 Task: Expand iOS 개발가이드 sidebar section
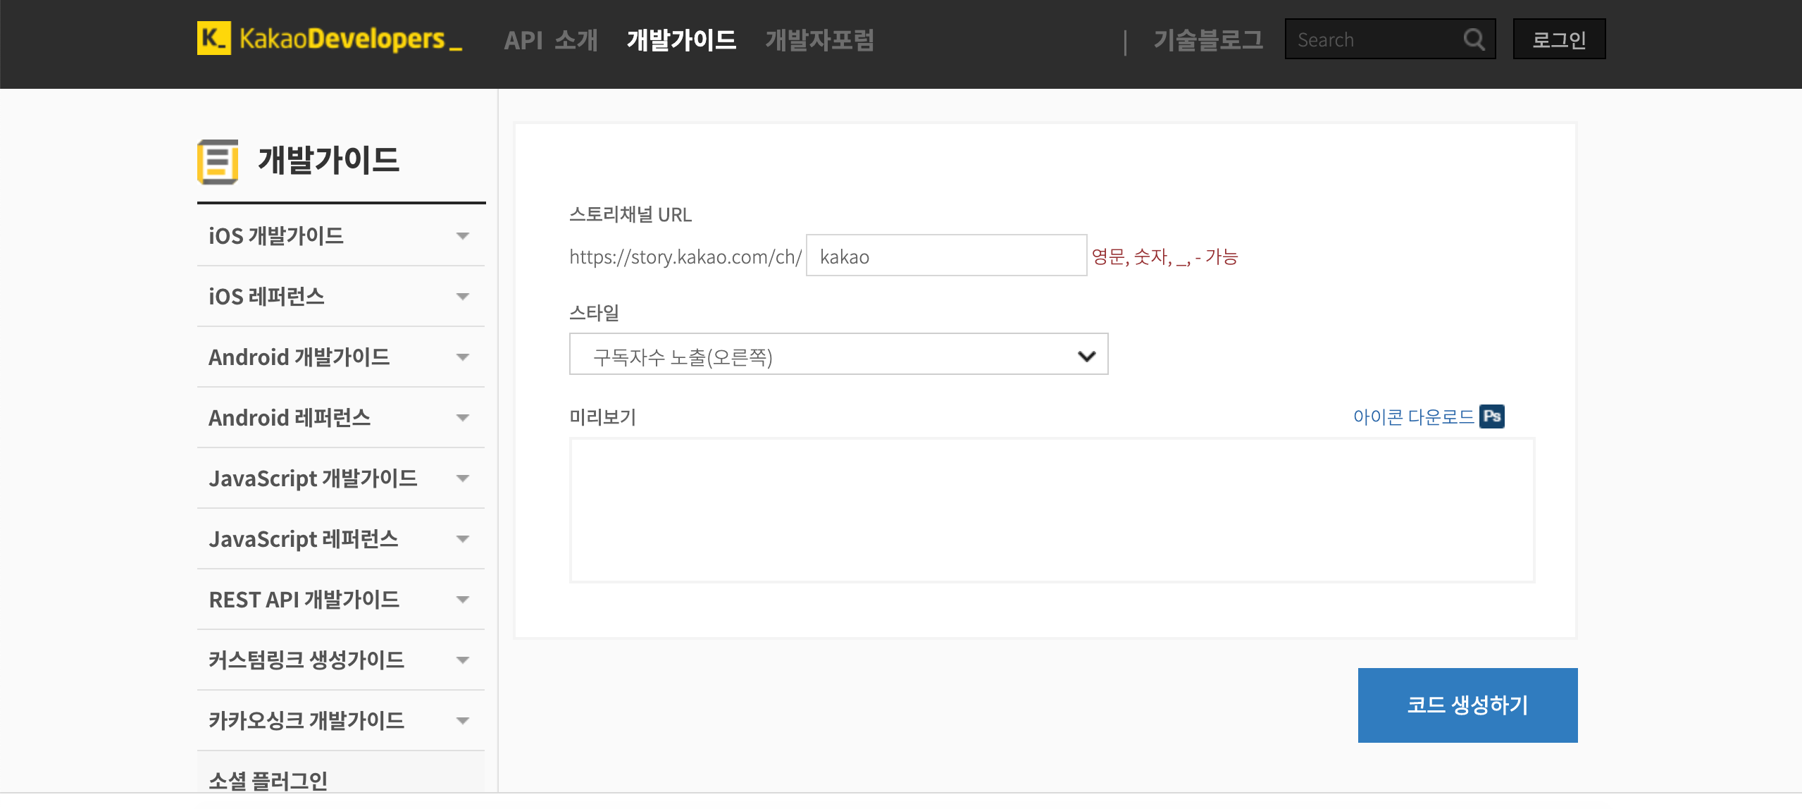click(x=462, y=236)
